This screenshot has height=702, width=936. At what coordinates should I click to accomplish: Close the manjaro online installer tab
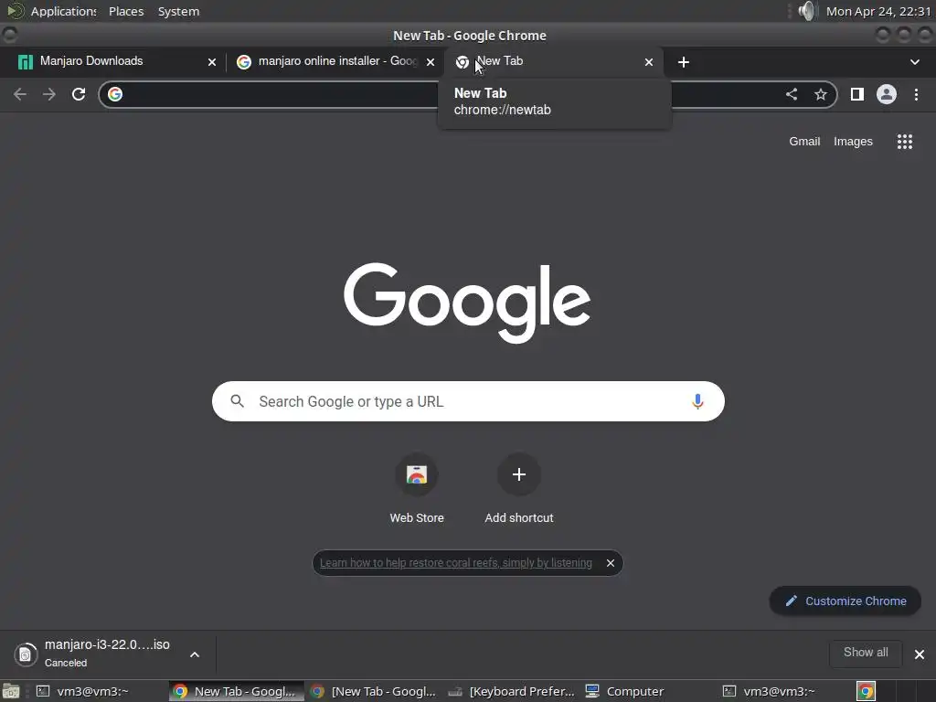(431, 62)
